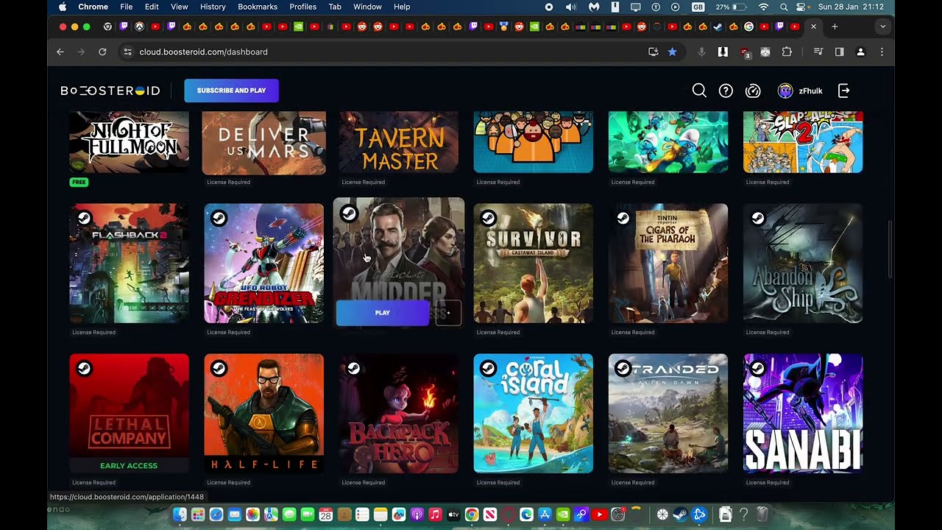Screen dimensions: 942x530
Task: Open the Half-Life game card
Action: click(x=263, y=413)
